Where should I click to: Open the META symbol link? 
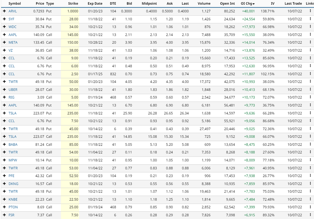pos(13,42)
